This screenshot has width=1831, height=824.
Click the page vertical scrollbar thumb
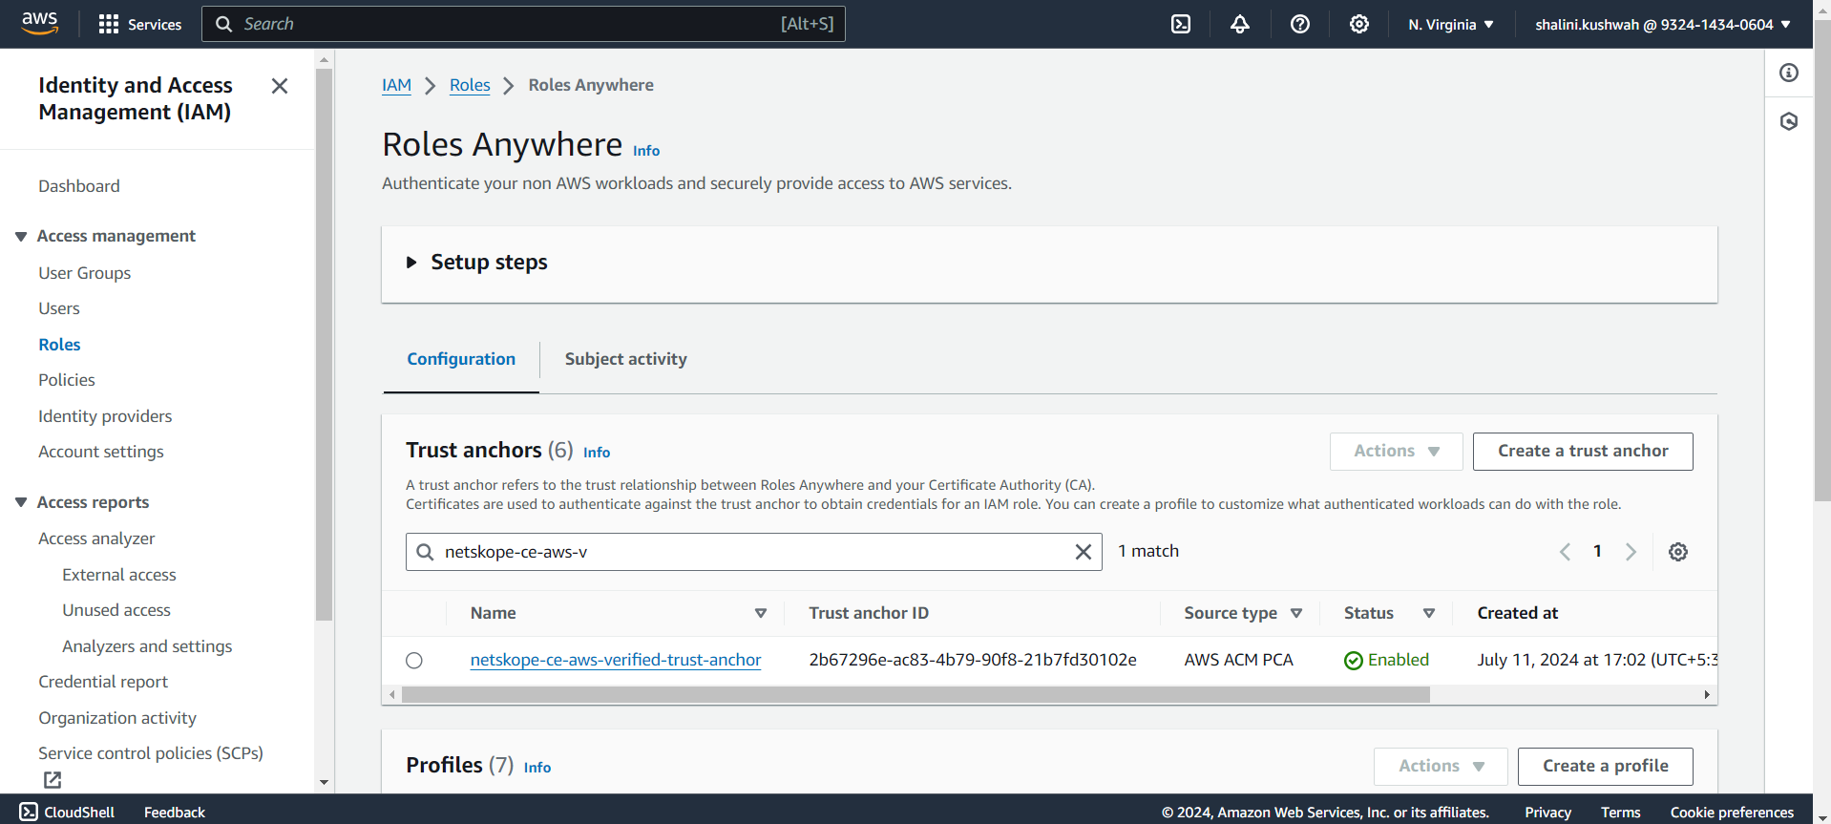coord(1822,260)
